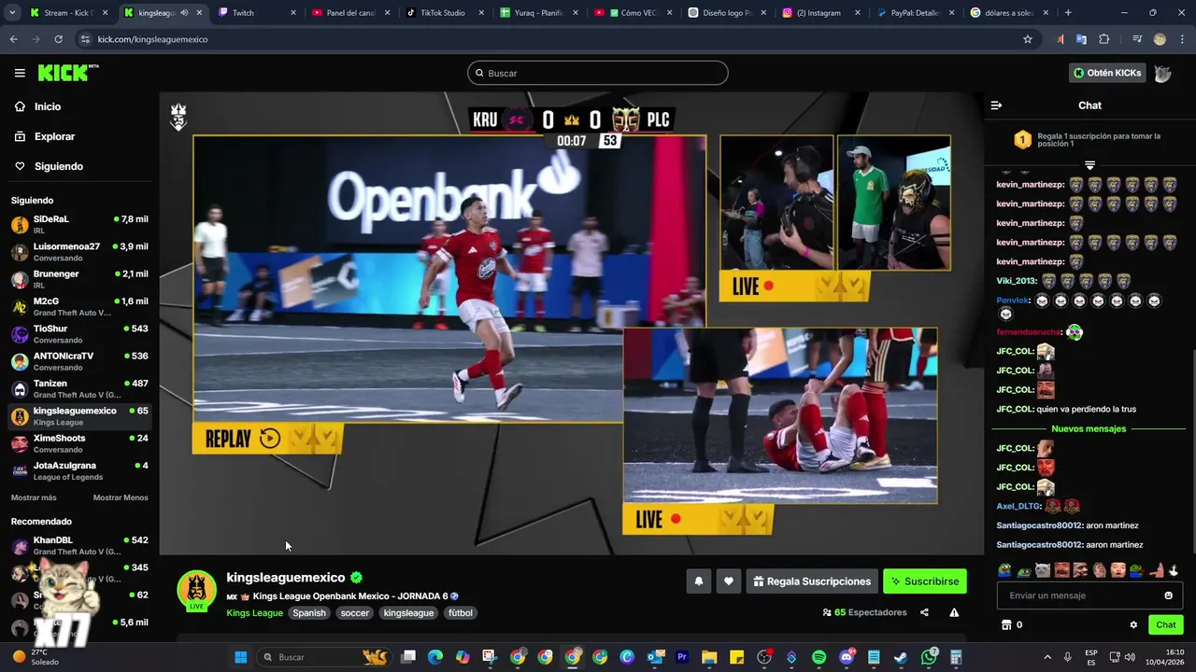Click the Suscribirse button
Screen dimensions: 1196x672
tap(925, 581)
